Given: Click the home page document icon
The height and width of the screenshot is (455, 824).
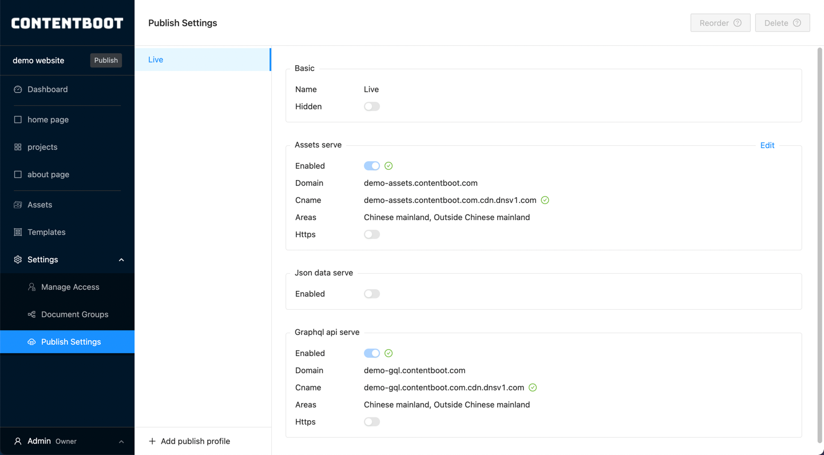Looking at the screenshot, I should [18, 119].
